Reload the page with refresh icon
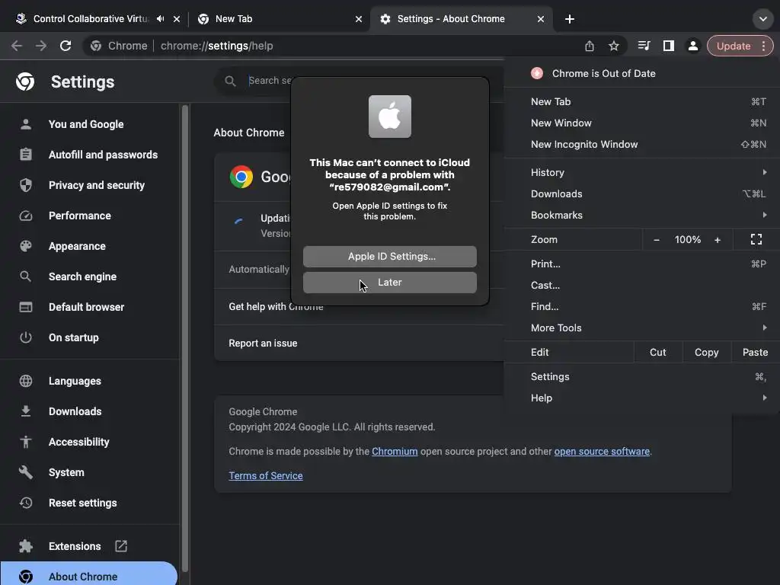780x585 pixels. click(66, 46)
